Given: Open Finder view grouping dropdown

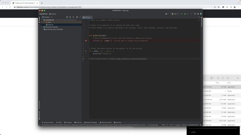Looking at the screenshot, I should [x=212, y=78].
